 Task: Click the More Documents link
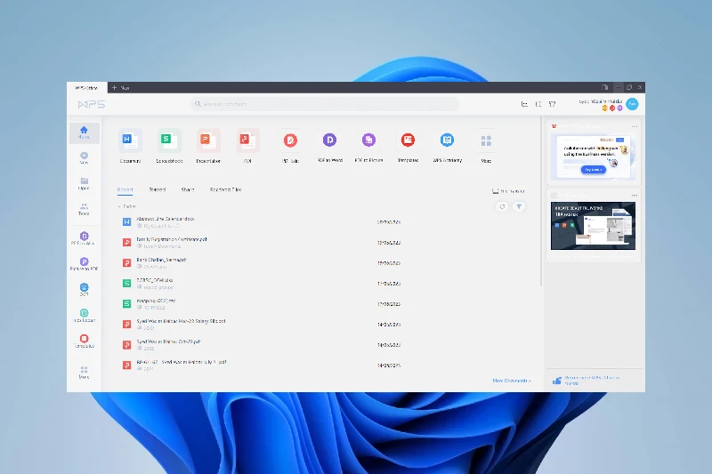512,381
